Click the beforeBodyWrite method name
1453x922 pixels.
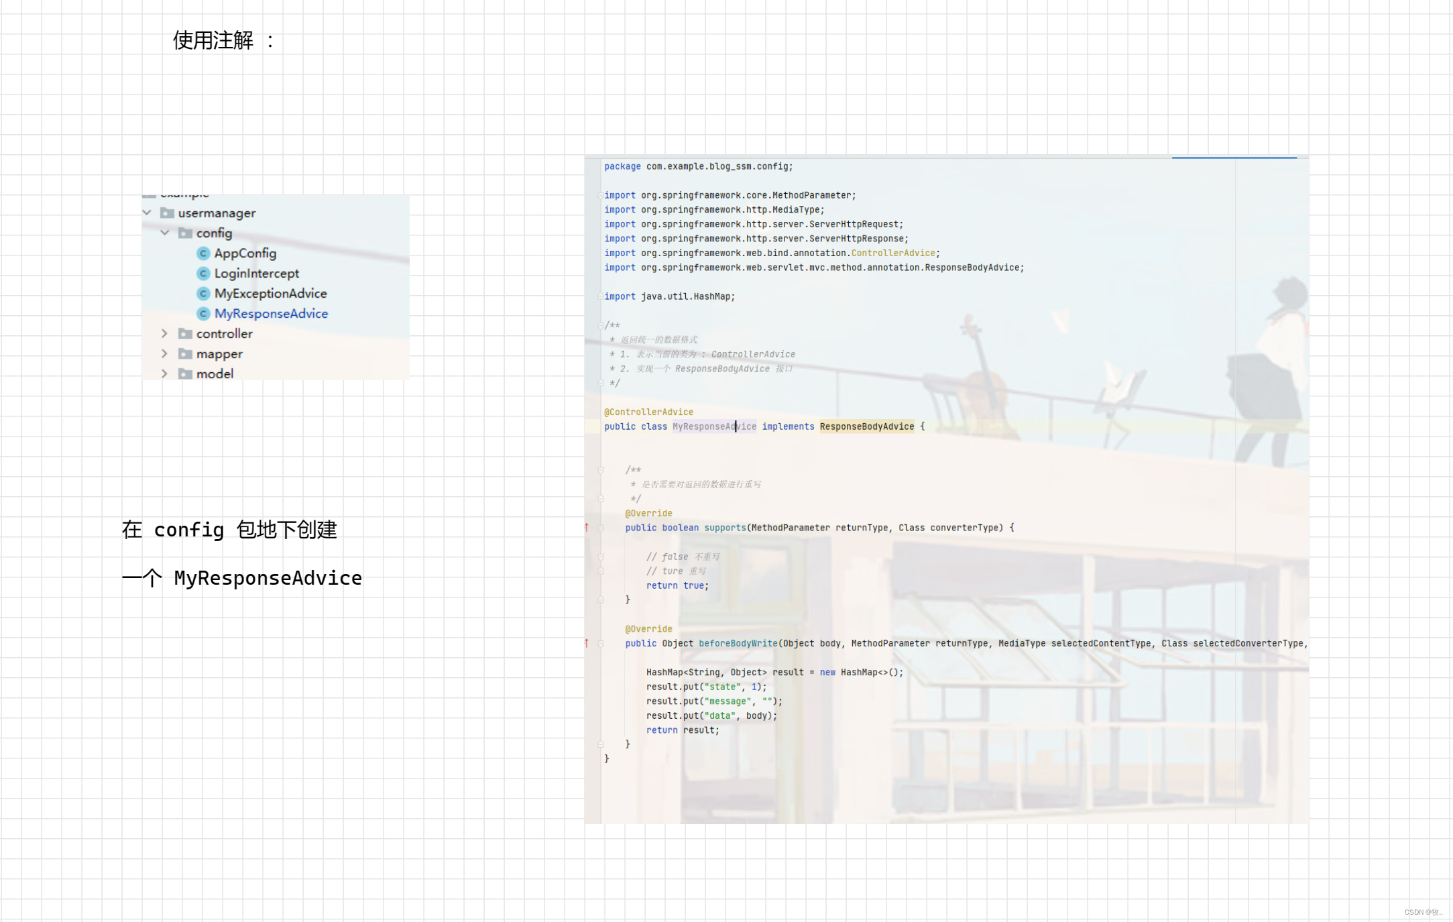[x=738, y=644]
